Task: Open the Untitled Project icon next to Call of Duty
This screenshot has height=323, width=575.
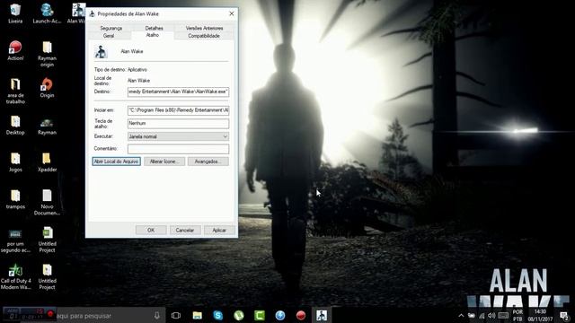Action: click(x=47, y=277)
